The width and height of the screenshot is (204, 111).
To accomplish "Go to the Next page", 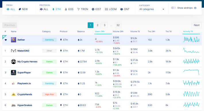I will 197,25.
